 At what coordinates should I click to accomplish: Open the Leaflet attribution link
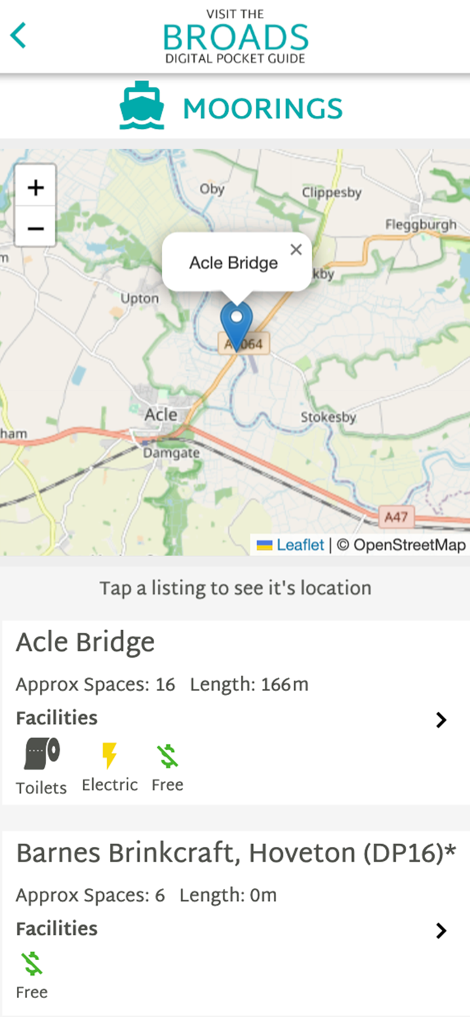pyautogui.click(x=299, y=544)
